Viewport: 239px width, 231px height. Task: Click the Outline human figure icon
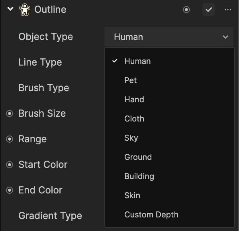(24, 10)
